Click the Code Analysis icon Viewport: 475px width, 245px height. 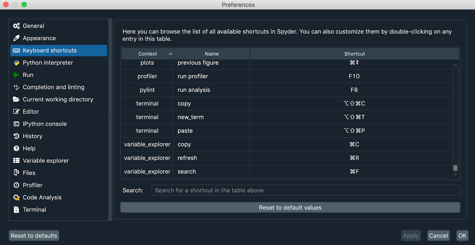[16, 197]
